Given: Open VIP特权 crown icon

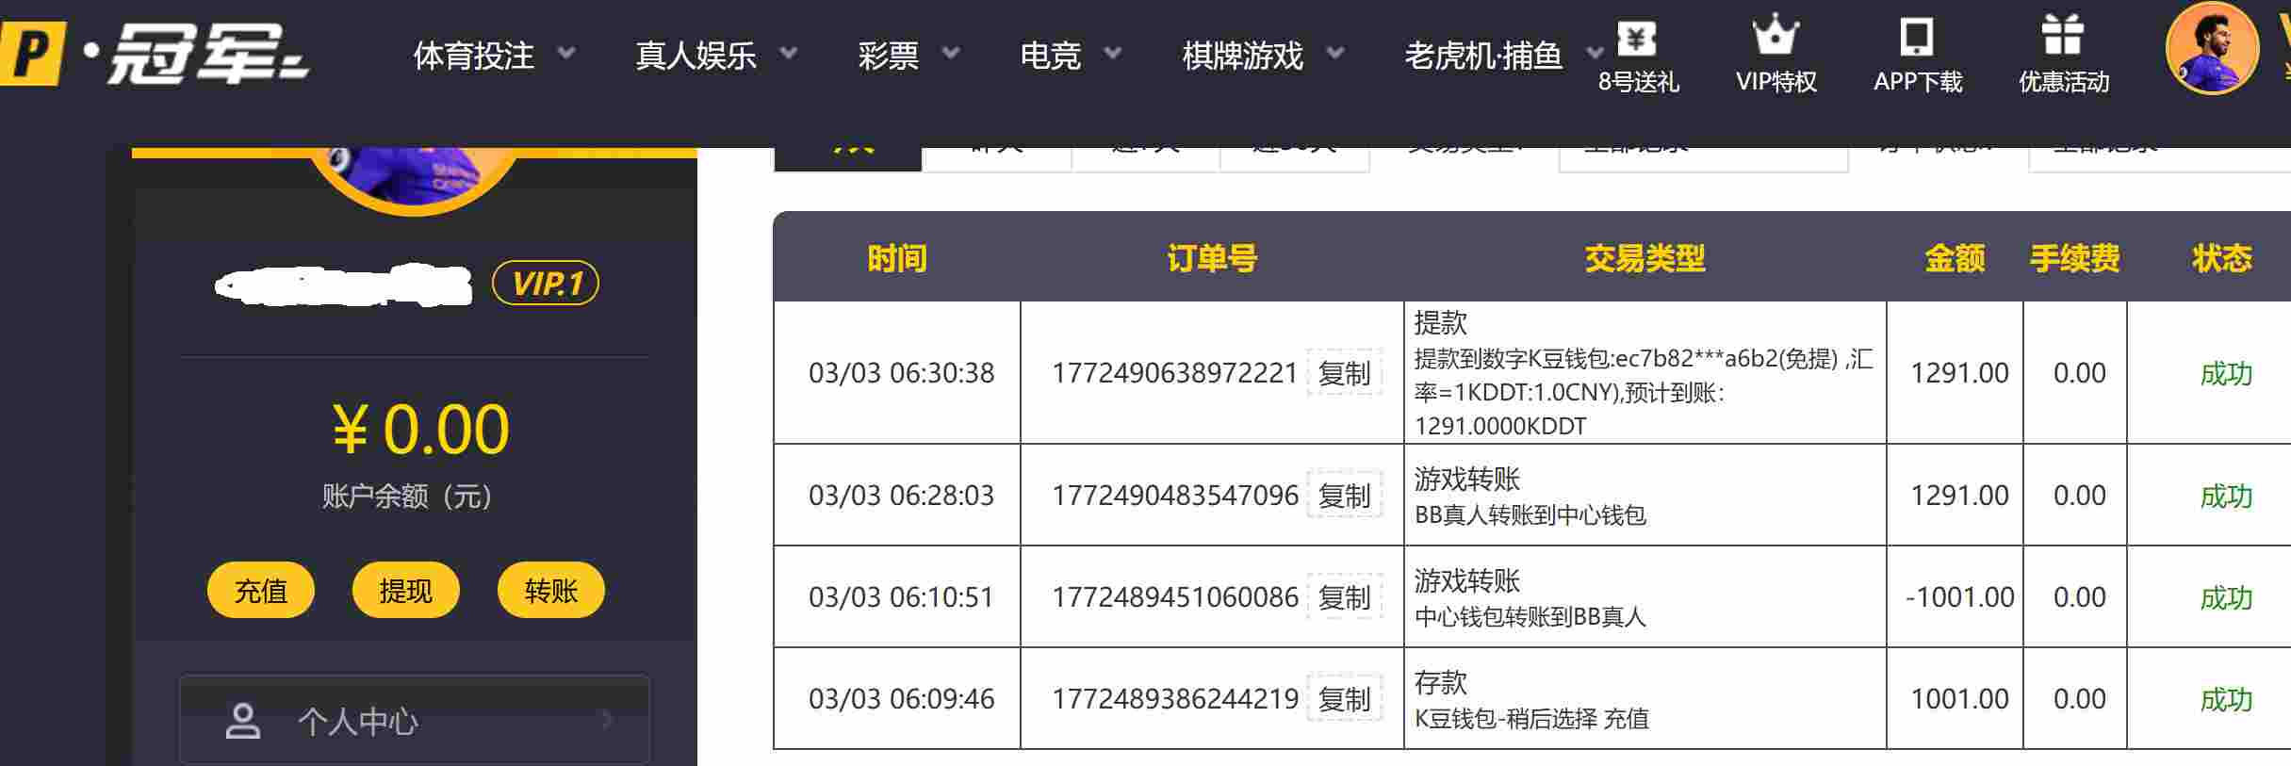Looking at the screenshot, I should pos(1776,37).
